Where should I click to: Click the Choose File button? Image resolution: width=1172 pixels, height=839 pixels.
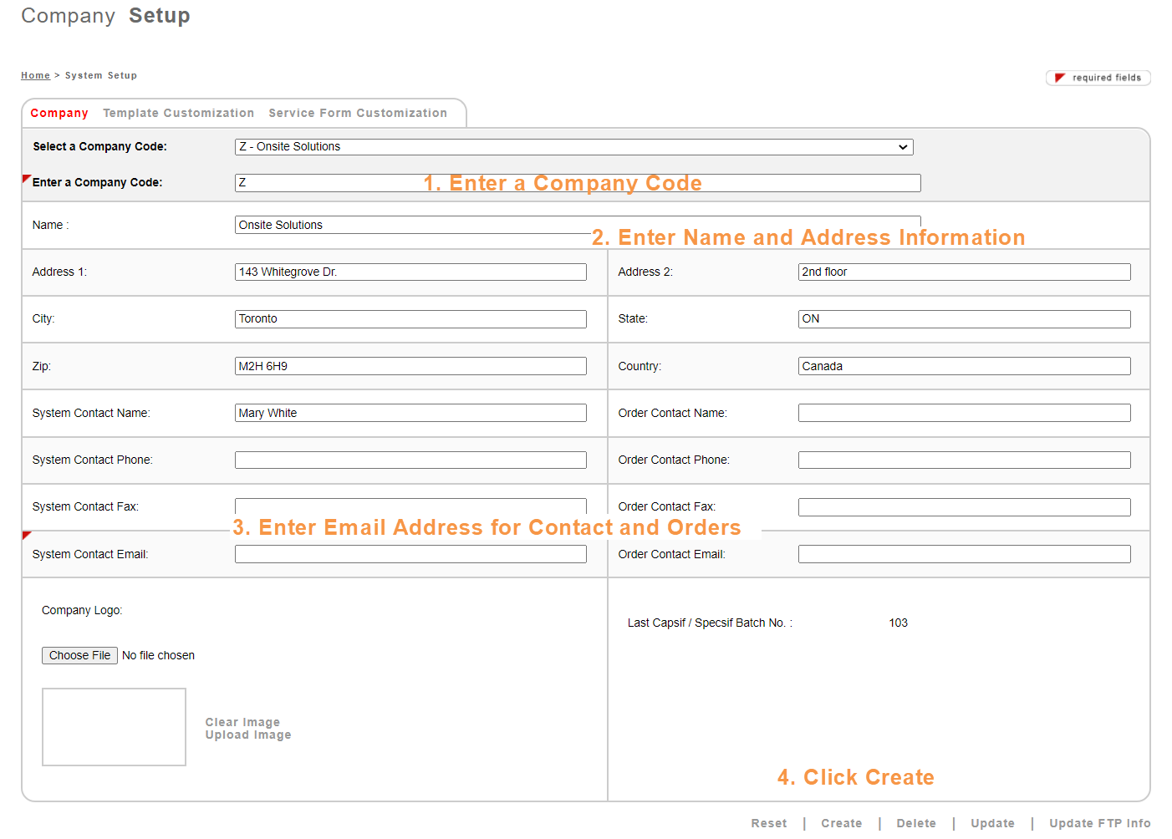pyautogui.click(x=79, y=655)
